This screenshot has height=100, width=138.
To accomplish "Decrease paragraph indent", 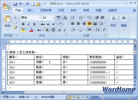I will point(97,18).
